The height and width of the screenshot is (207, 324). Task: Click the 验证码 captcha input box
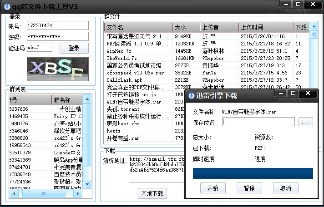pyautogui.click(x=40, y=47)
